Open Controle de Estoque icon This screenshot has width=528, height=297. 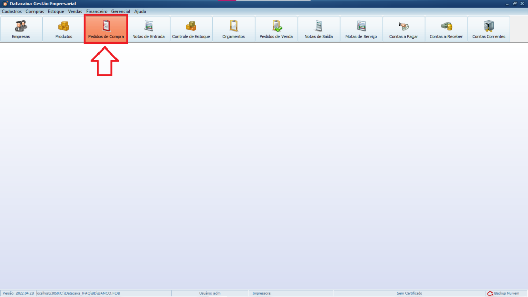click(191, 29)
